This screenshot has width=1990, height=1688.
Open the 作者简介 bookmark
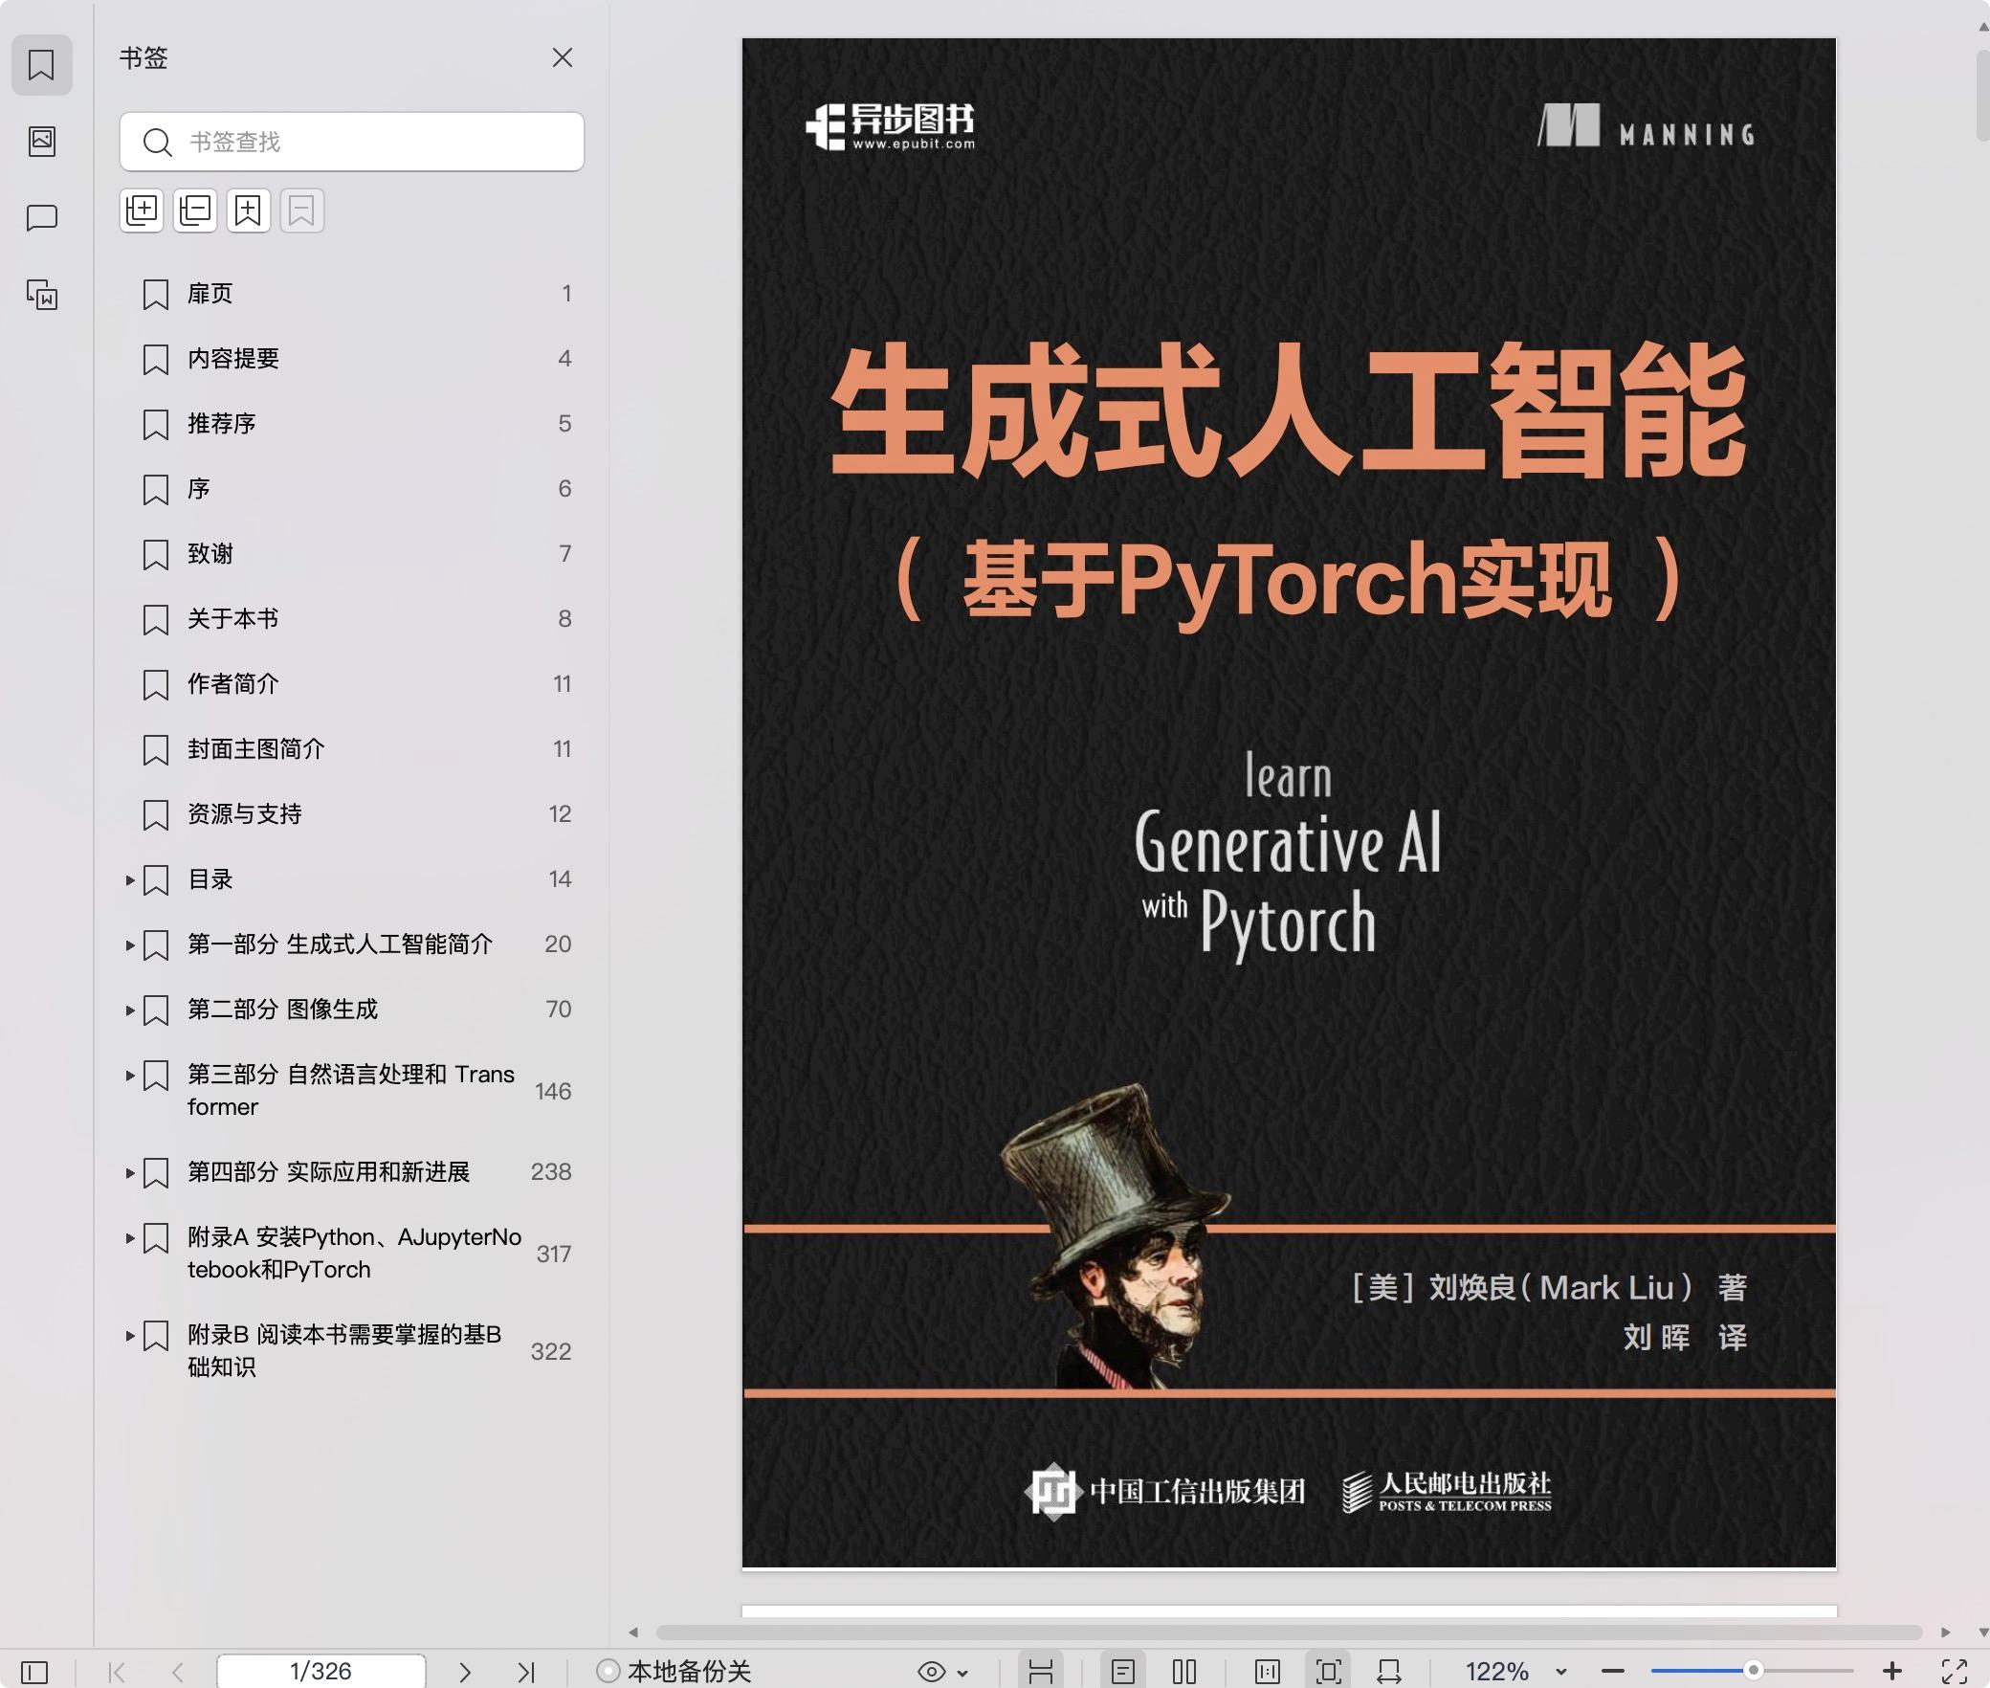[x=232, y=684]
